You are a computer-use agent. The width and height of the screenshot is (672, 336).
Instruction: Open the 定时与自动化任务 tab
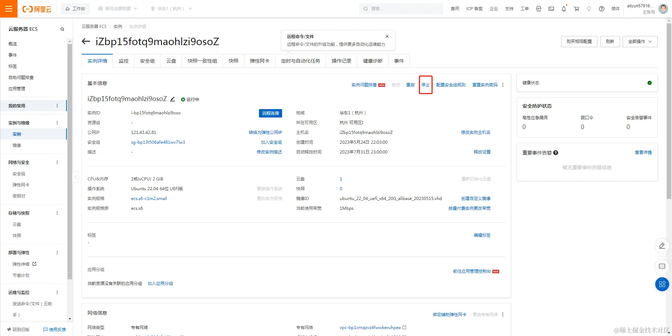tap(301, 61)
